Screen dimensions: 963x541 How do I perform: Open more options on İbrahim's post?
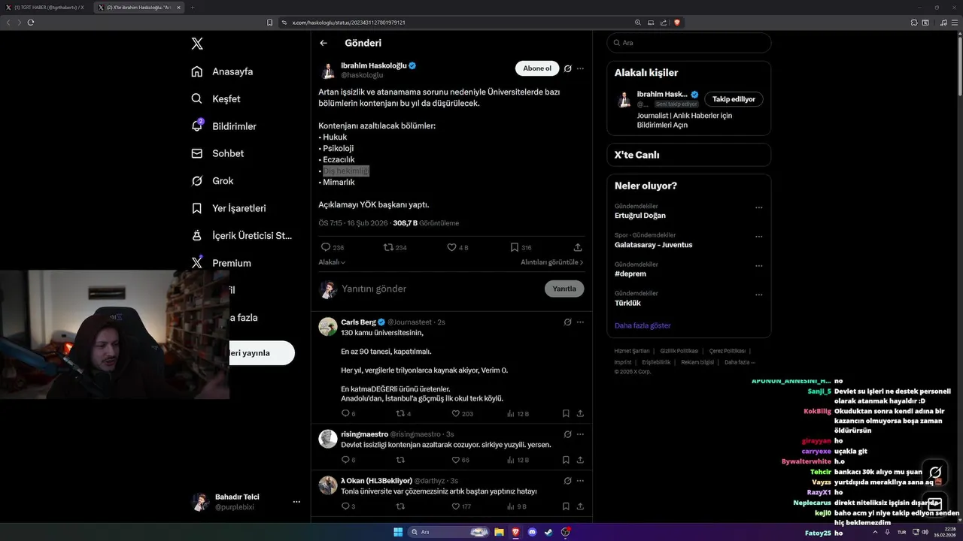[580, 68]
